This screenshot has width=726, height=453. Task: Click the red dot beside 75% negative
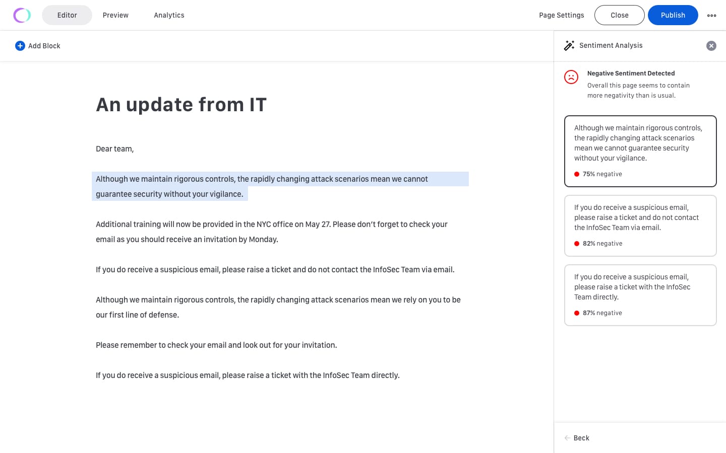[577, 174]
